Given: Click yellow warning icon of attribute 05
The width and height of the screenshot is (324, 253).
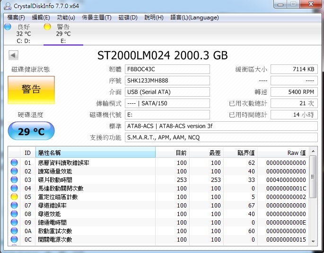Looking at the screenshot, I should (x=14, y=197).
